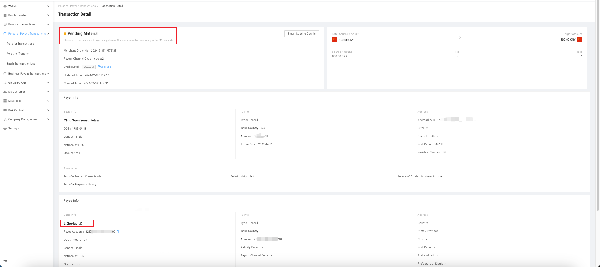Expand the Risk Control chevron

pyautogui.click(x=48, y=110)
